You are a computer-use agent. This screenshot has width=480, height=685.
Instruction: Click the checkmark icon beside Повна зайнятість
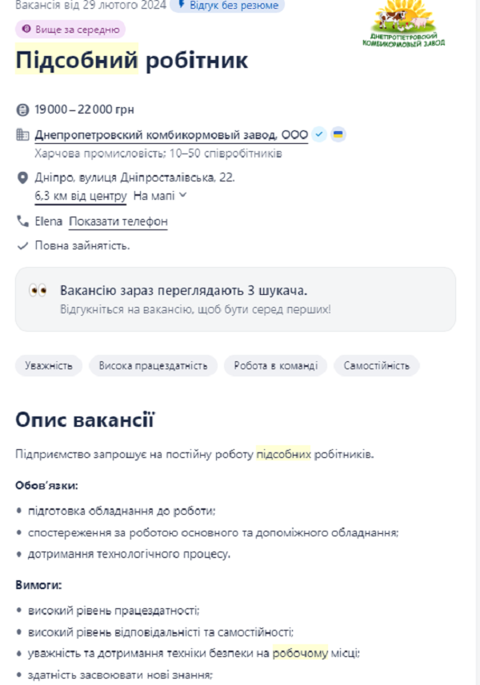pos(22,245)
